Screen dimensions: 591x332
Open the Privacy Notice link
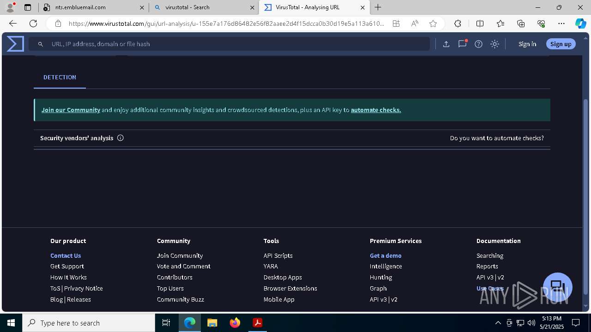pyautogui.click(x=84, y=288)
